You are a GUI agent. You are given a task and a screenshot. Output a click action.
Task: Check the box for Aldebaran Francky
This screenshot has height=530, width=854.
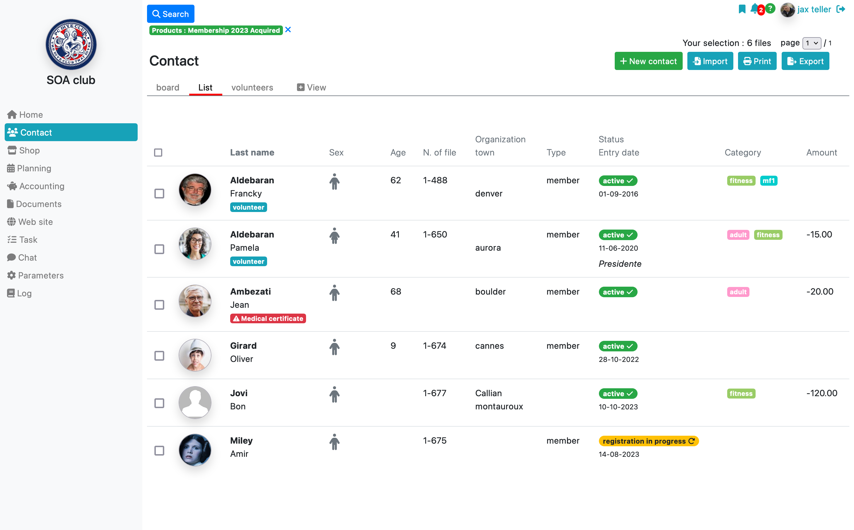point(159,194)
